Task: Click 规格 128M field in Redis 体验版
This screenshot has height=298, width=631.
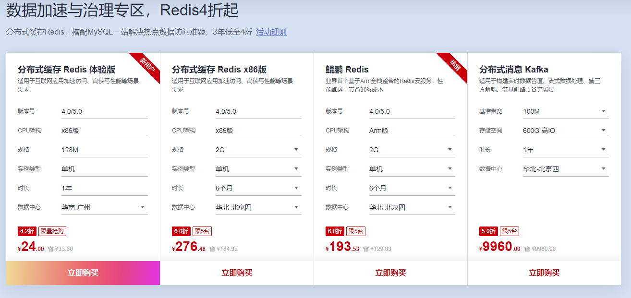Action: pos(105,150)
